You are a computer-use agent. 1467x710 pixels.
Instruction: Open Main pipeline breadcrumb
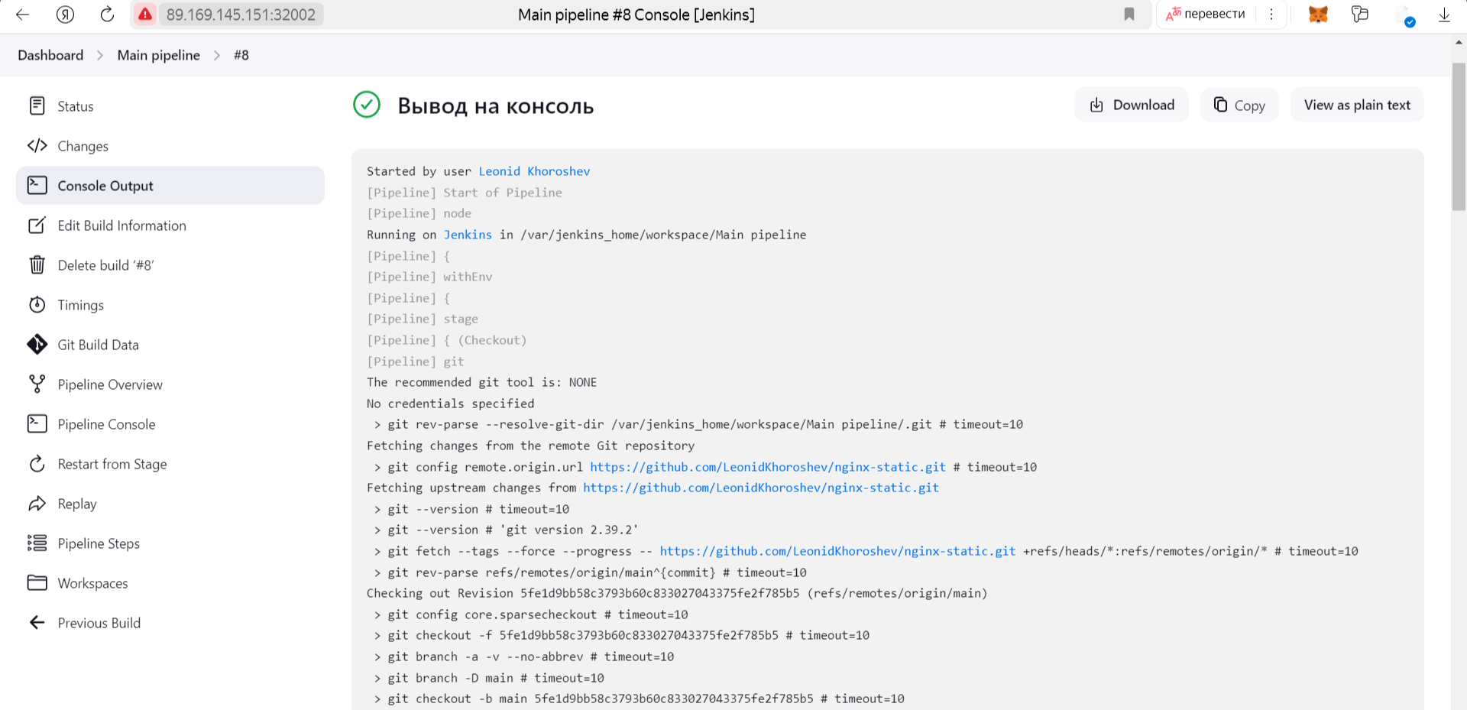pos(158,55)
